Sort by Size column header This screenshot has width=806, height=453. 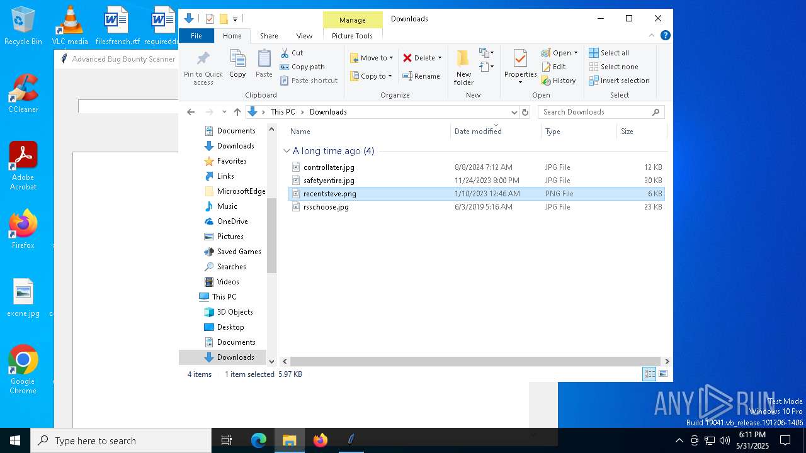[641, 131]
